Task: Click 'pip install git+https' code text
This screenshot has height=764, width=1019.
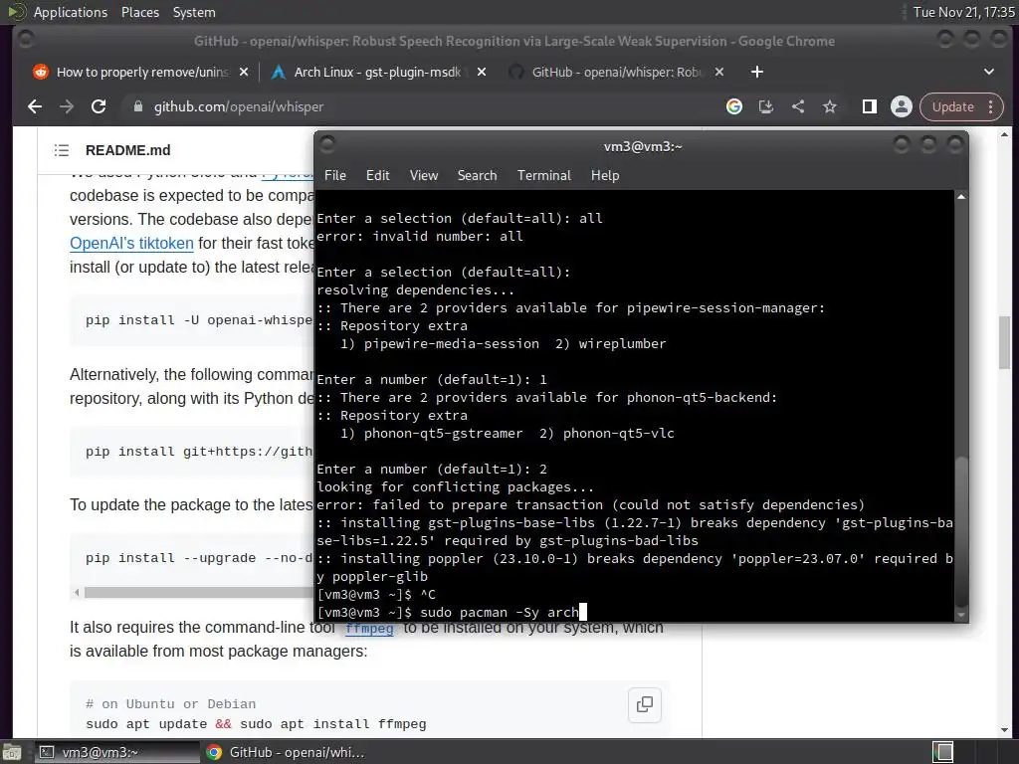Action: point(199,452)
